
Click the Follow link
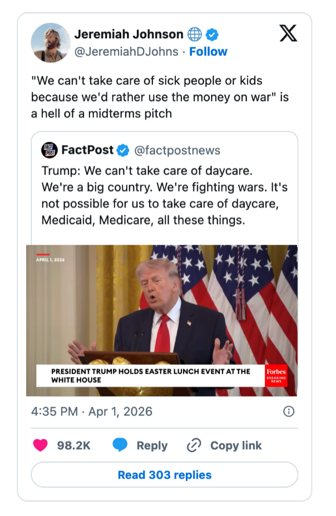[x=209, y=52]
